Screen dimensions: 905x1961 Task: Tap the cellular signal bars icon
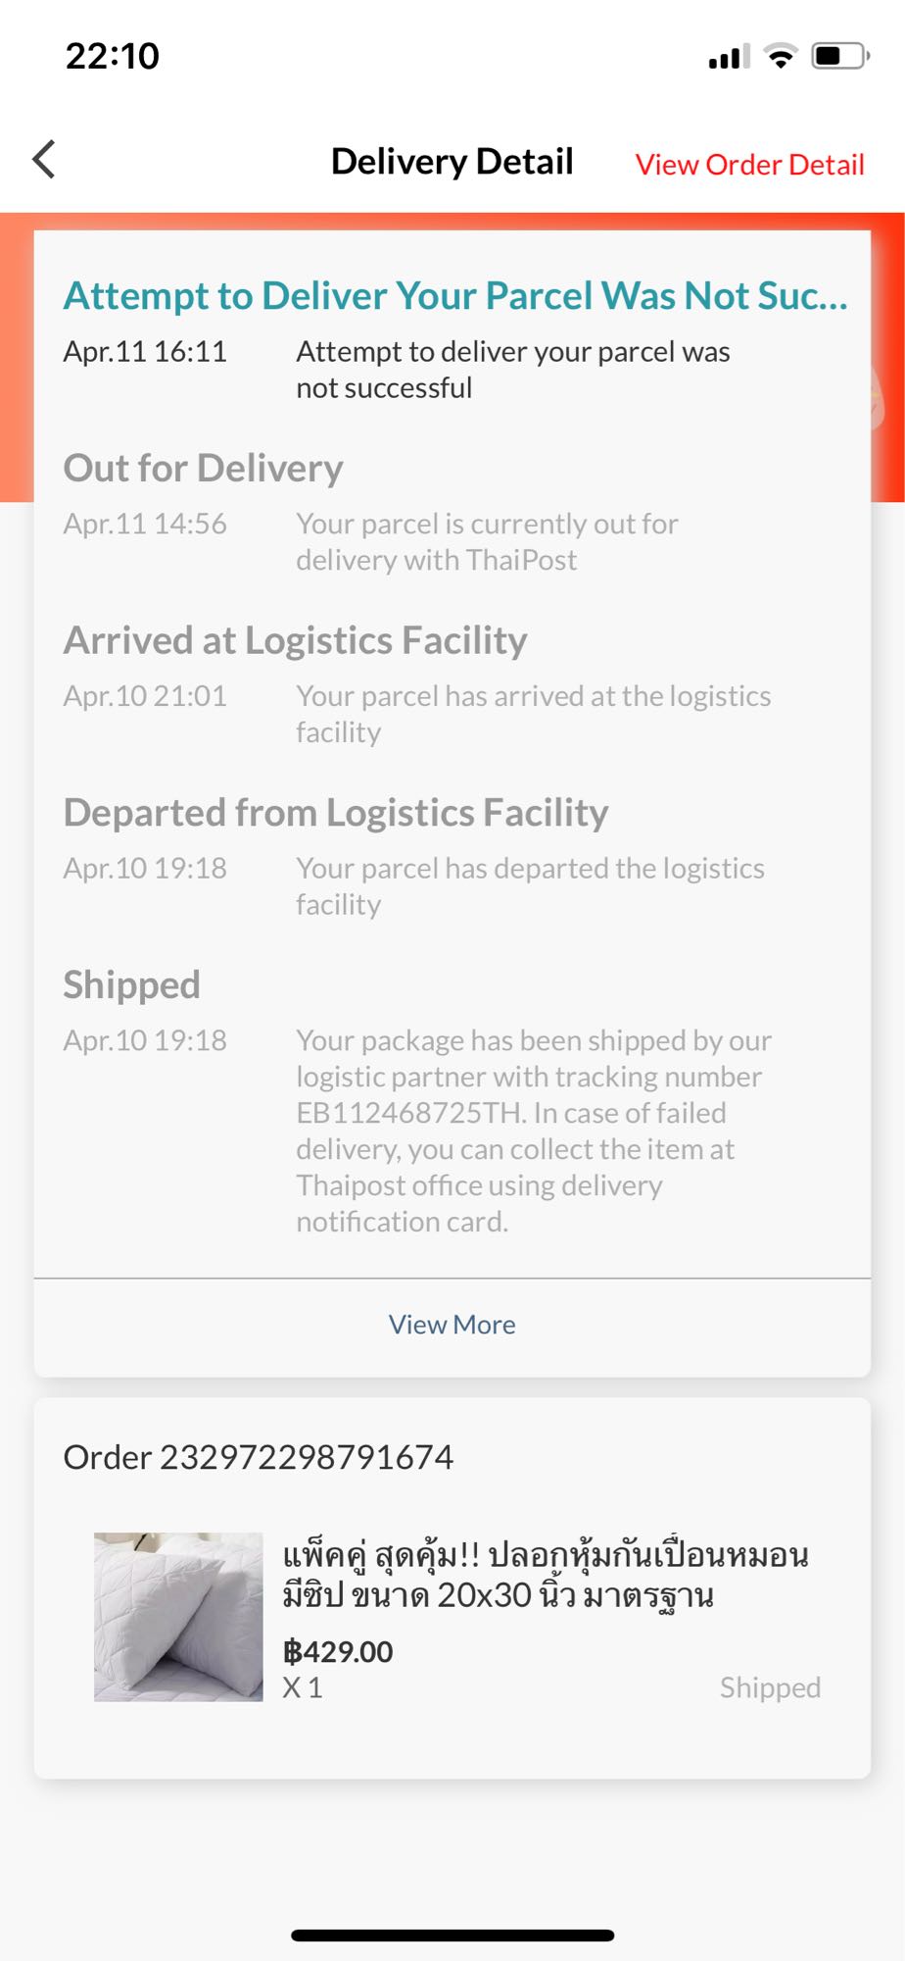click(729, 57)
